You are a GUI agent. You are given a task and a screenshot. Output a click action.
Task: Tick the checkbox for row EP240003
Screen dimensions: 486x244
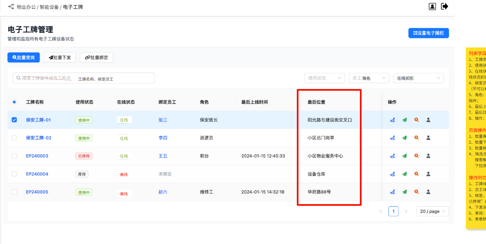point(14,156)
